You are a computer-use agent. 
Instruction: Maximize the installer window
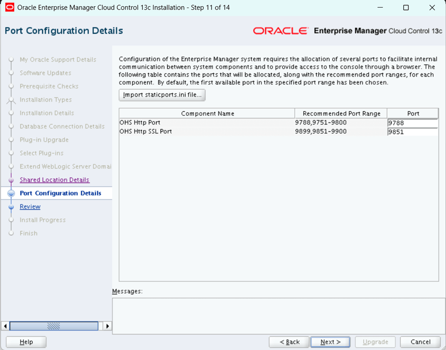406,8
